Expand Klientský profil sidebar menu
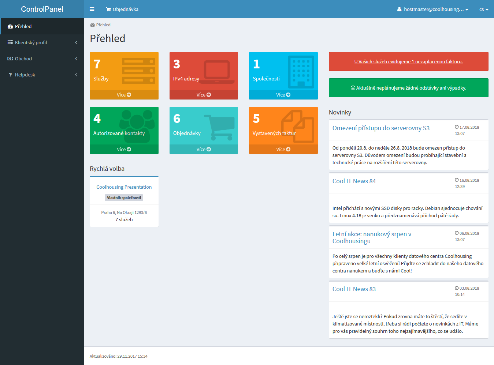Image resolution: width=494 pixels, height=365 pixels. pyautogui.click(x=42, y=42)
